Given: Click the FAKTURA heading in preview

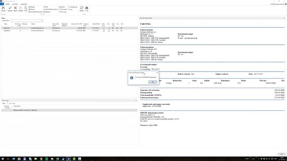Looking at the screenshot, I should point(145,24).
